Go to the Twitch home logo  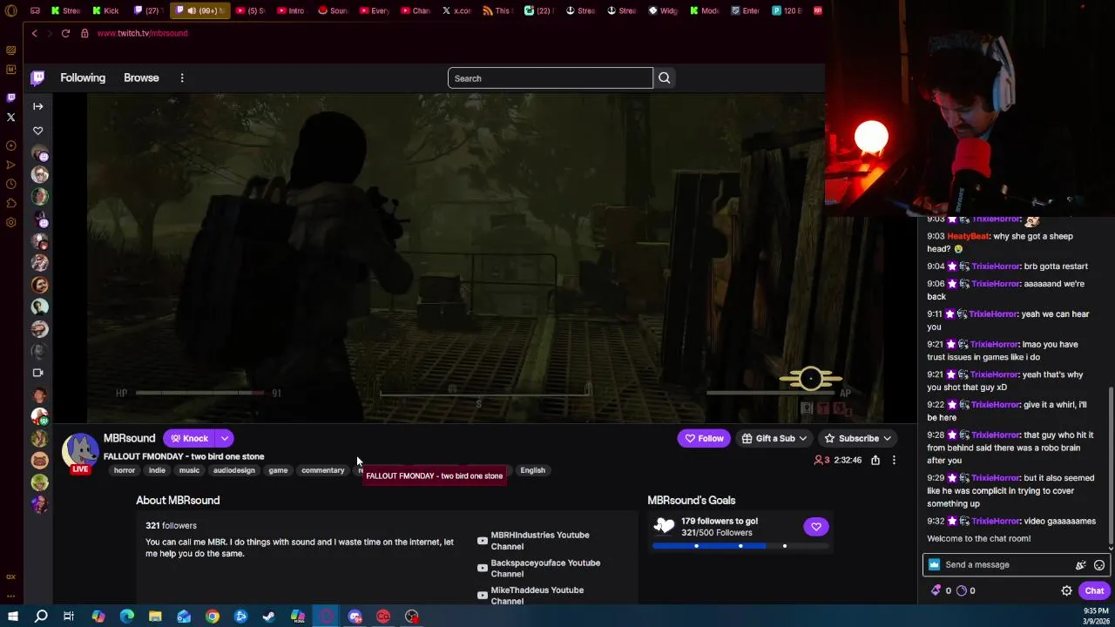coord(37,78)
